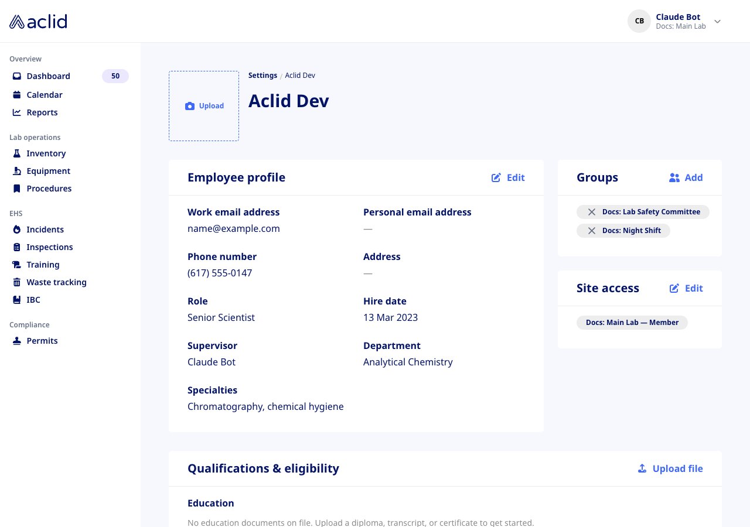The width and height of the screenshot is (750, 527).
Task: Click the upload arrow icon for files
Action: tap(642, 468)
